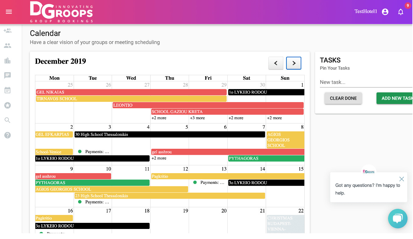Click the star icon in sidebar
Image resolution: width=413 pixels, height=239 pixels.
tap(8, 105)
